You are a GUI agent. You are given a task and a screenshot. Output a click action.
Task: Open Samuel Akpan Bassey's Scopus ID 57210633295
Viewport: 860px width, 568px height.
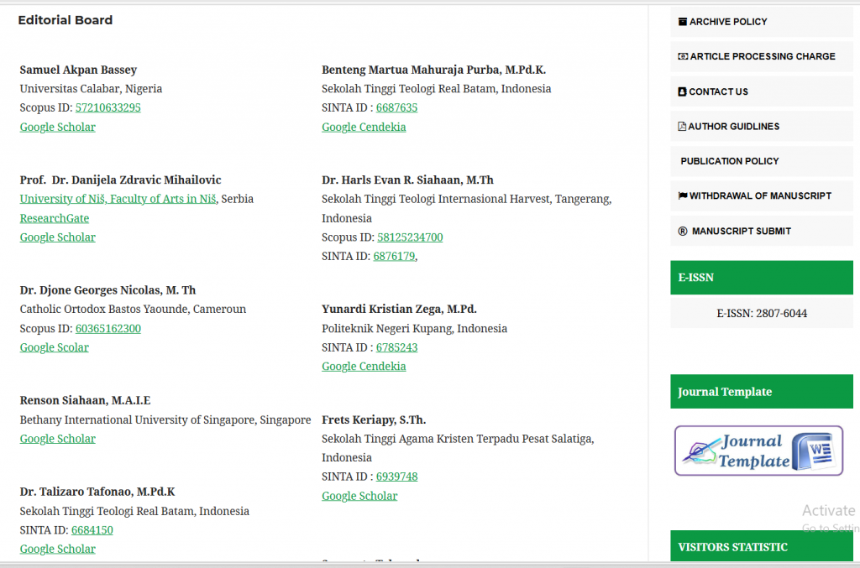(x=107, y=108)
